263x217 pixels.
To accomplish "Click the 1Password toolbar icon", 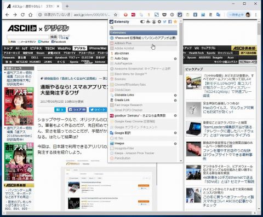I will [172, 15].
